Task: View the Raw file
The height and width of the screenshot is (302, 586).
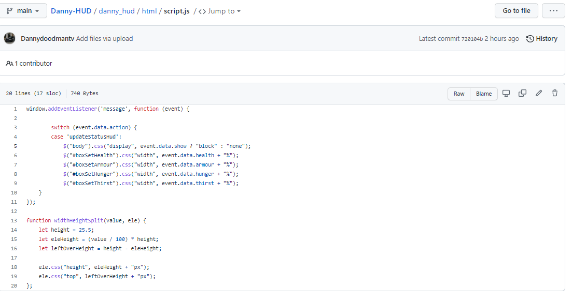Action: coord(459,94)
